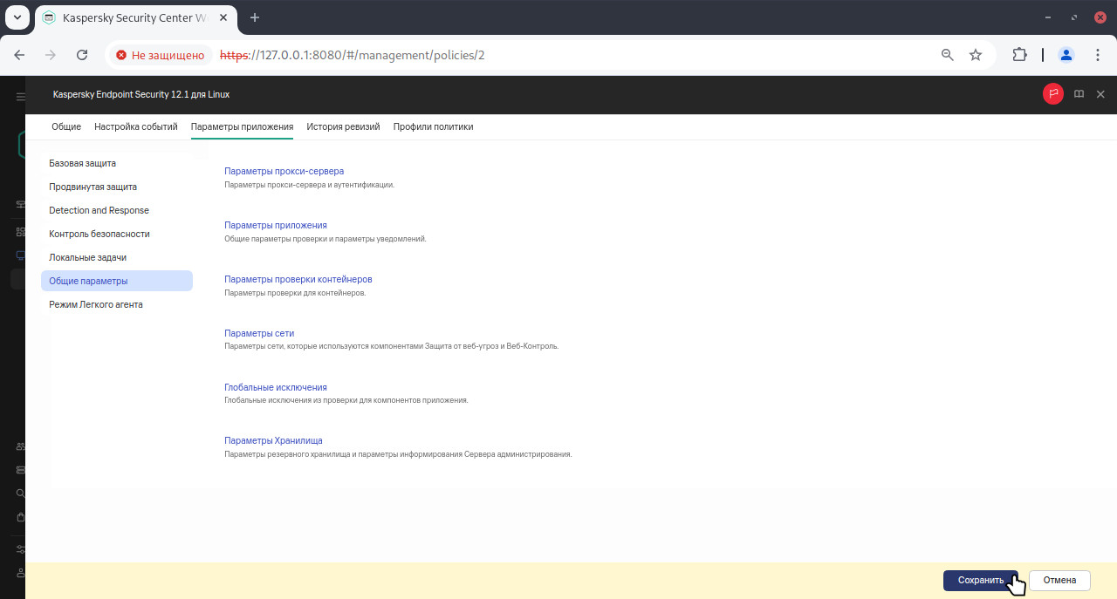Click the 'Параметры прокси-сервера и аутентификации.' description
The height and width of the screenshot is (599, 1117).
[x=310, y=185]
